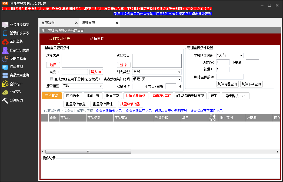This screenshot has width=283, height=182.
Task: Click the 选择类目 list box
Action: [x=157, y=61]
